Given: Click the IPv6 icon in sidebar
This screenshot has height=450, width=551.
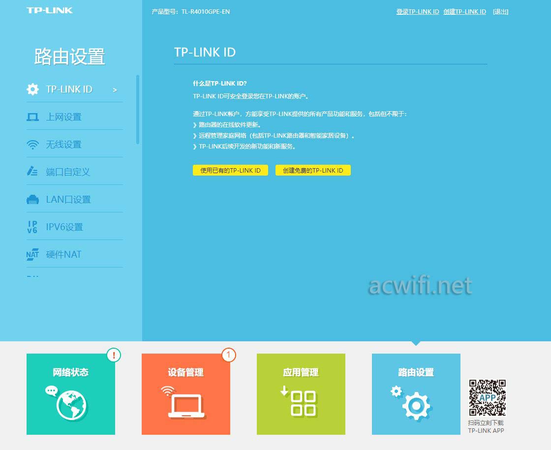Looking at the screenshot, I should [32, 227].
